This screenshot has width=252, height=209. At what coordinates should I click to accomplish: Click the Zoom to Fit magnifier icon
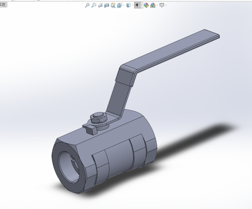(87, 5)
